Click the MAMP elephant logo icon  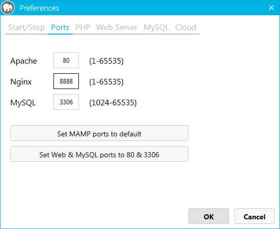[8, 8]
